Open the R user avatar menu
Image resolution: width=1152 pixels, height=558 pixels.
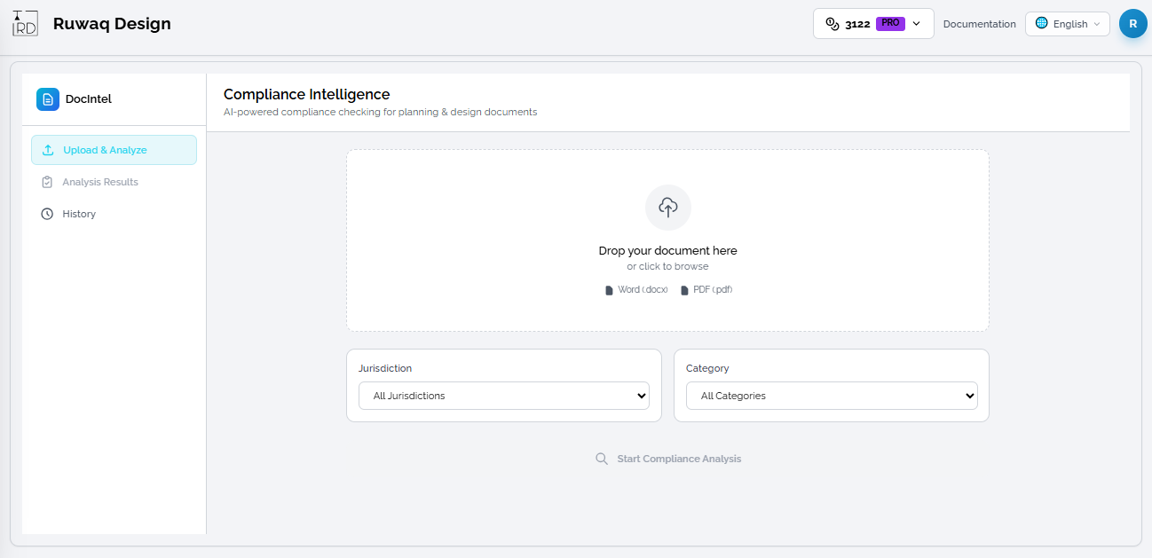pyautogui.click(x=1132, y=24)
